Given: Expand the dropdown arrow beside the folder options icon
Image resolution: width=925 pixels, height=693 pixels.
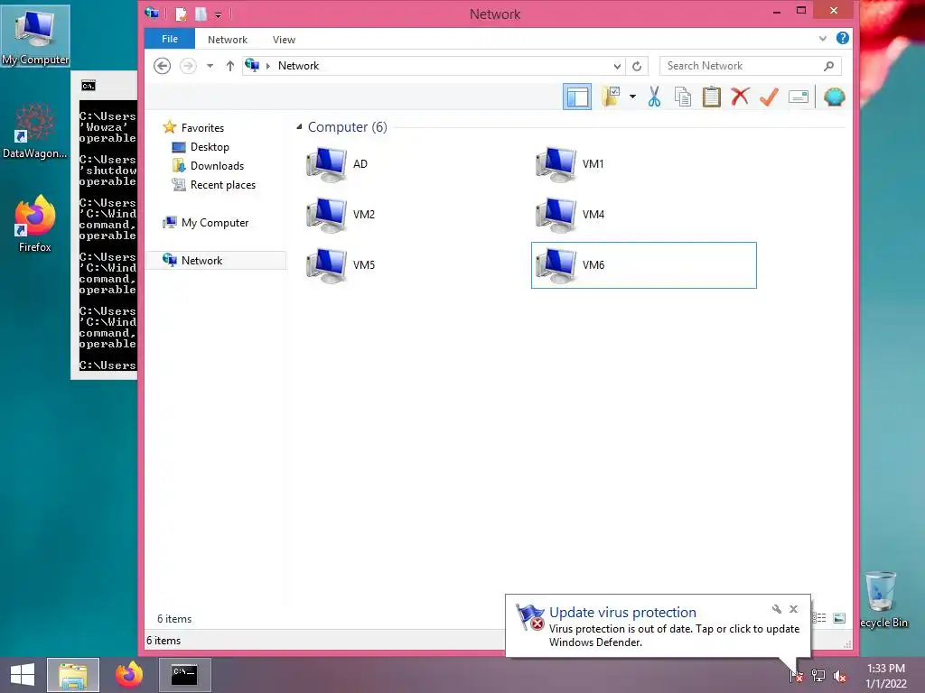Looking at the screenshot, I should click(632, 97).
